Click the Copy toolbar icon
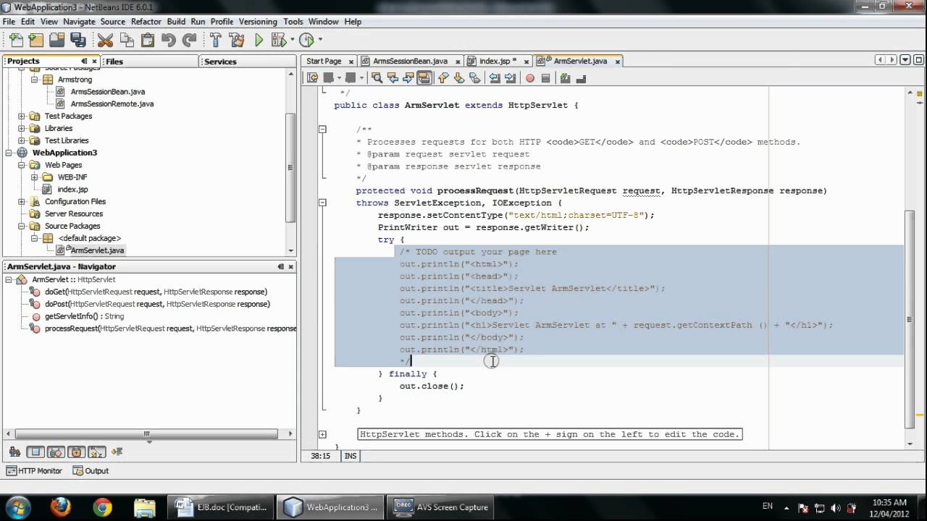Viewport: 927px width, 521px height. click(127, 40)
